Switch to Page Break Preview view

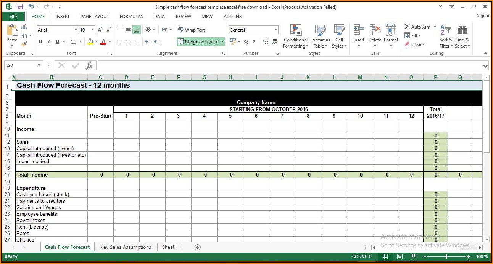pyautogui.click(x=414, y=256)
